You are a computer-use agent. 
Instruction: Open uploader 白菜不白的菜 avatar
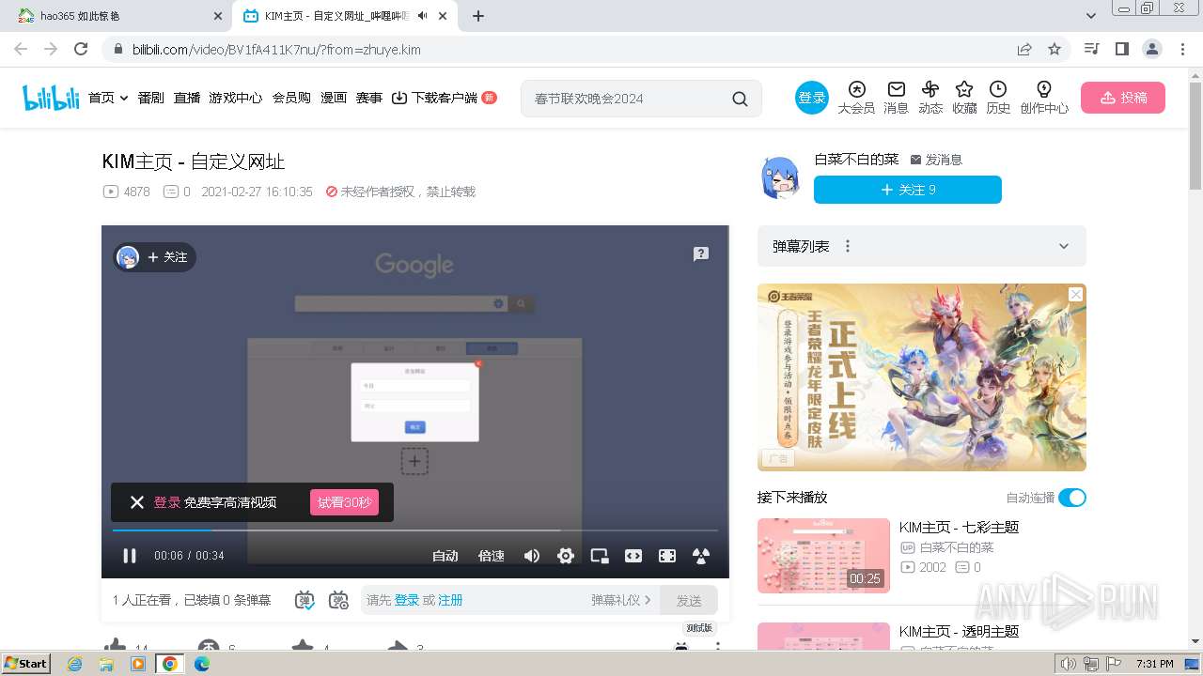pyautogui.click(x=780, y=177)
